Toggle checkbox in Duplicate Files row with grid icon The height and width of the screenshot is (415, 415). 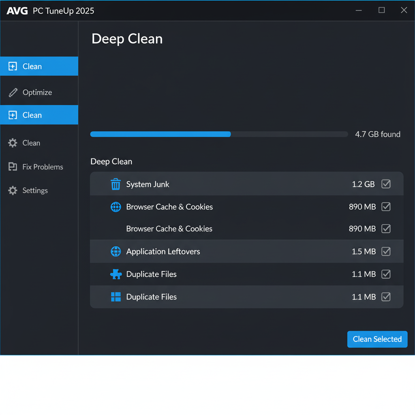(x=386, y=297)
